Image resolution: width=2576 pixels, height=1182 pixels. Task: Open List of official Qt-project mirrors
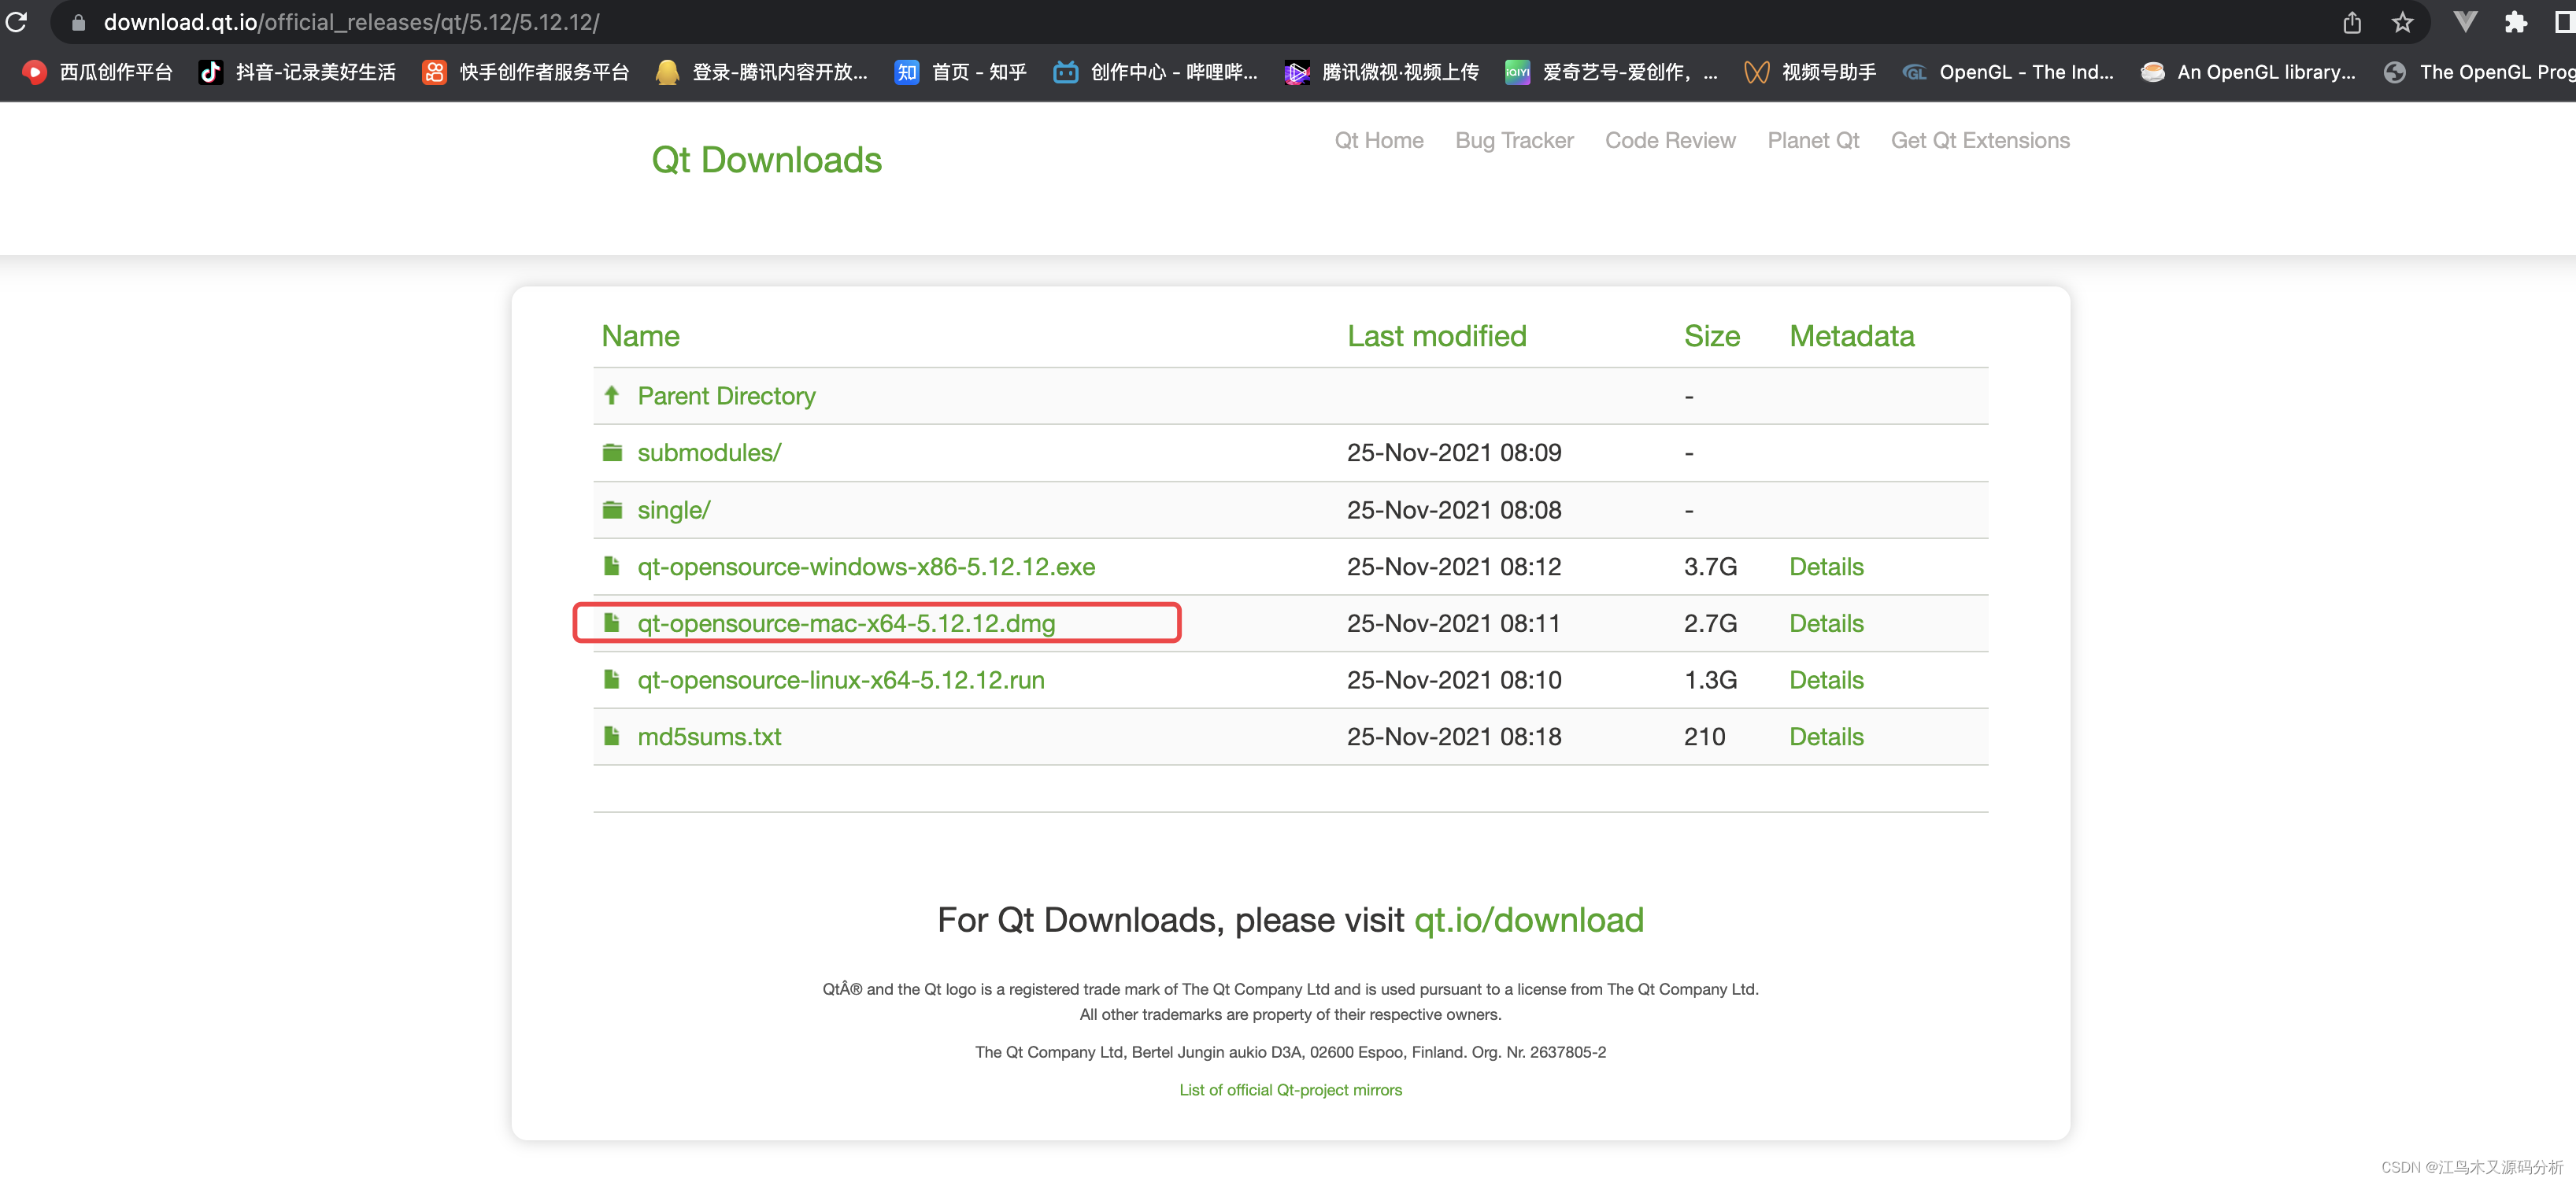tap(1290, 1089)
